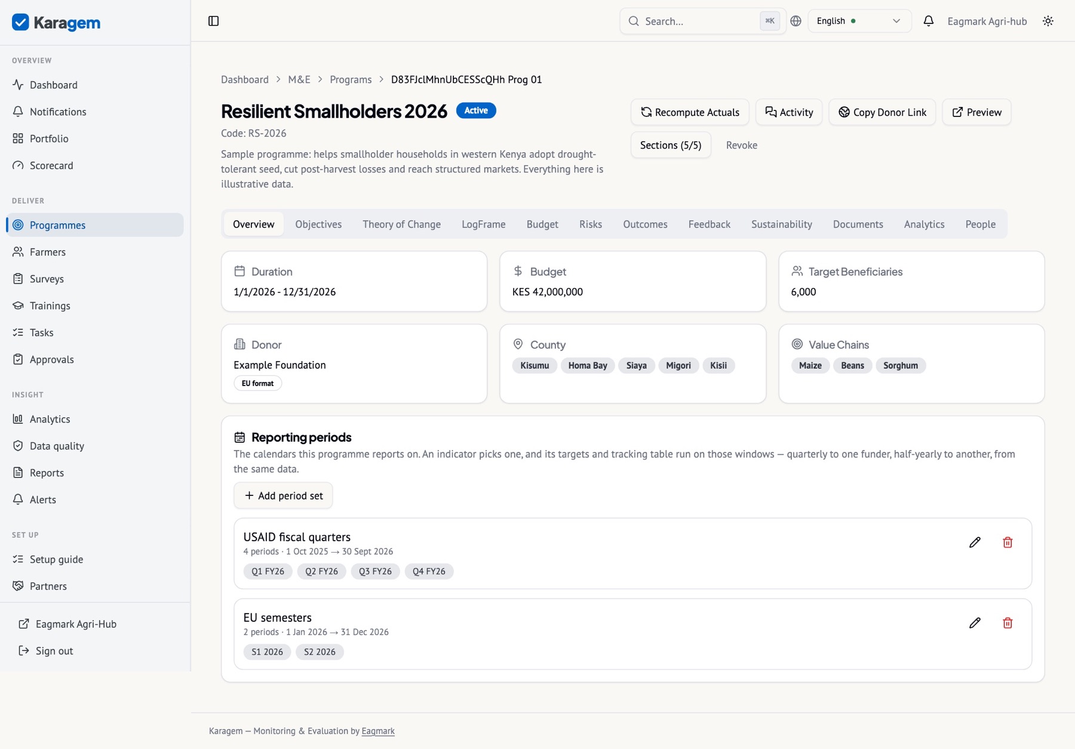
Task: Open the notifications bell in top bar
Action: 928,21
